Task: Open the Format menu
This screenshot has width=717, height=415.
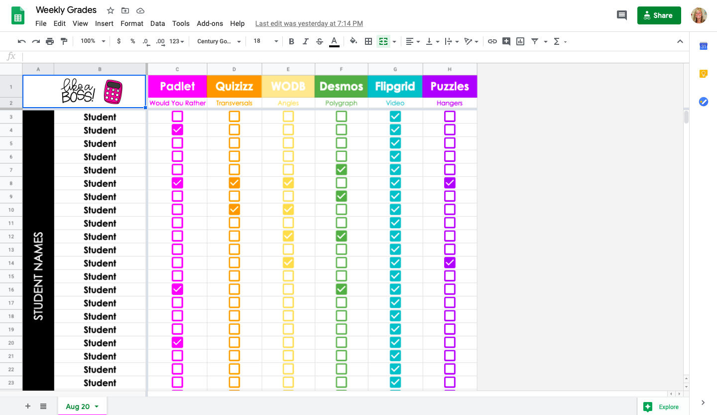Action: (131, 23)
